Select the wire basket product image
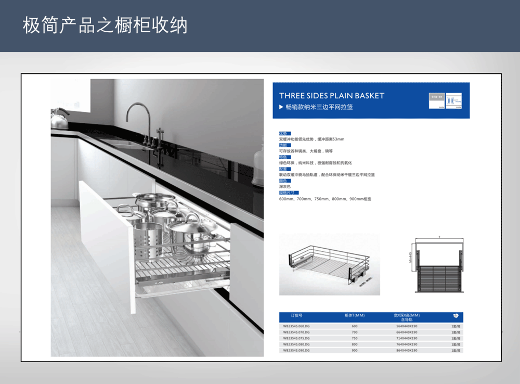This screenshot has height=384, width=520. click(x=329, y=264)
